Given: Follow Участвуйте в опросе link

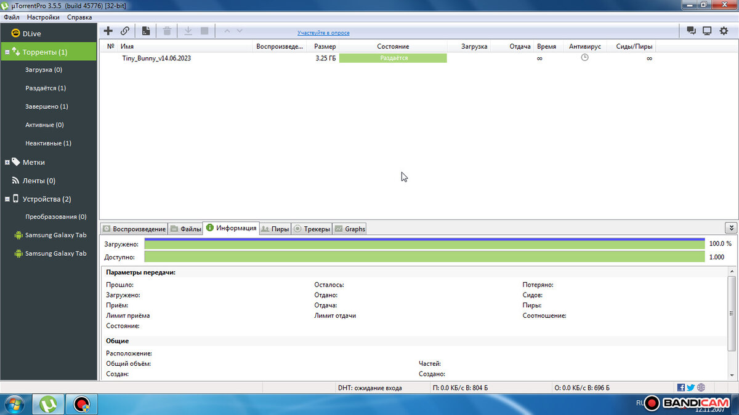Looking at the screenshot, I should (323, 33).
